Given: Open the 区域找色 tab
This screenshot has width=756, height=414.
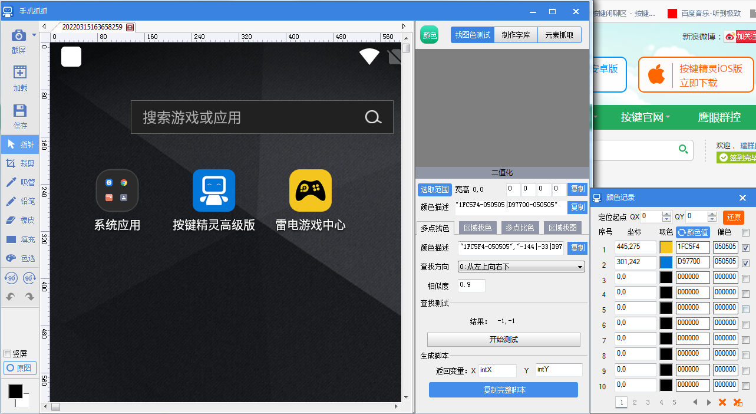Looking at the screenshot, I should tap(477, 228).
